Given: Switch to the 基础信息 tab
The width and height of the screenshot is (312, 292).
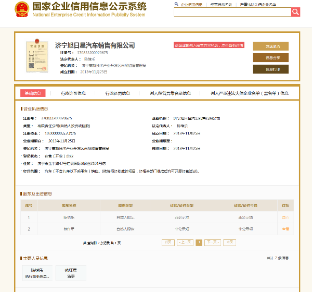Looking at the screenshot, I should coord(33,93).
